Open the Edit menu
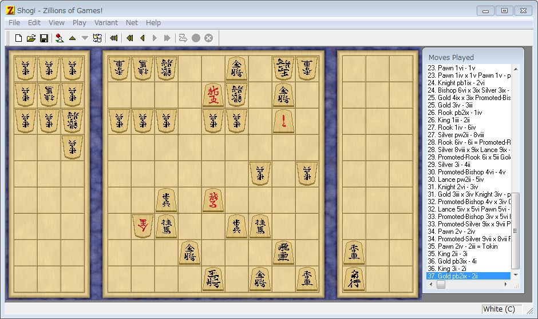Image resolution: width=538 pixels, height=319 pixels. (x=34, y=23)
